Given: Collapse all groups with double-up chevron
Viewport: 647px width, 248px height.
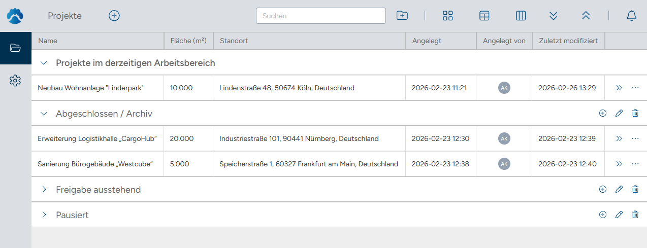Looking at the screenshot, I should pyautogui.click(x=586, y=16).
